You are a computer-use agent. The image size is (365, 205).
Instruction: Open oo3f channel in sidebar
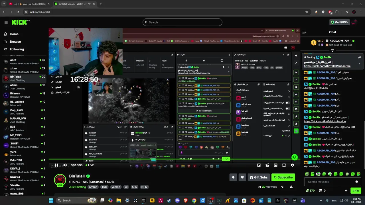tap(24, 62)
